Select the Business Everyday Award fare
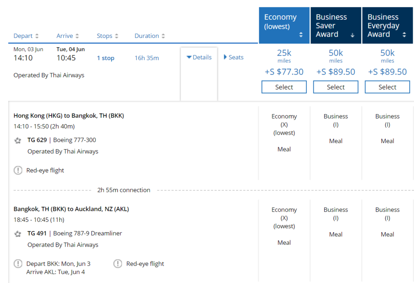The height and width of the screenshot is (283, 414). 387,87
